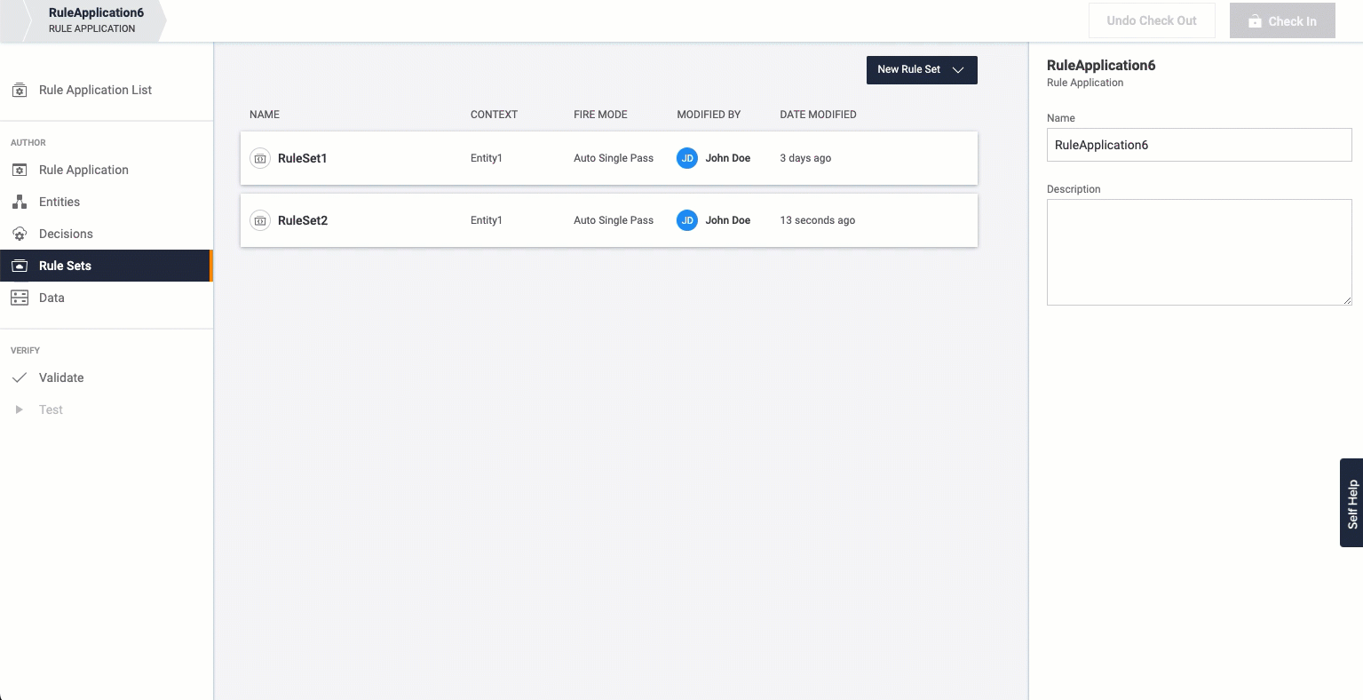Click the Decisions gear icon
The image size is (1363, 700).
click(20, 234)
